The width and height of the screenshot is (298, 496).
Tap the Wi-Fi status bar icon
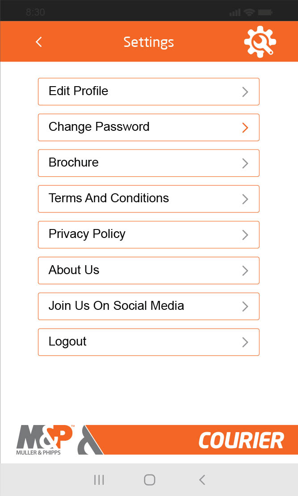click(249, 12)
